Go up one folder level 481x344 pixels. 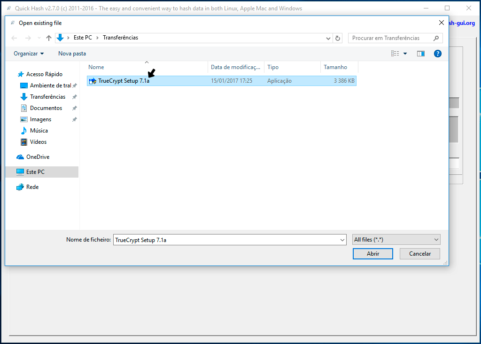point(49,38)
